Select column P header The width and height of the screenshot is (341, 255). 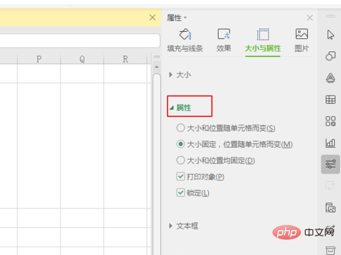[x=39, y=59]
